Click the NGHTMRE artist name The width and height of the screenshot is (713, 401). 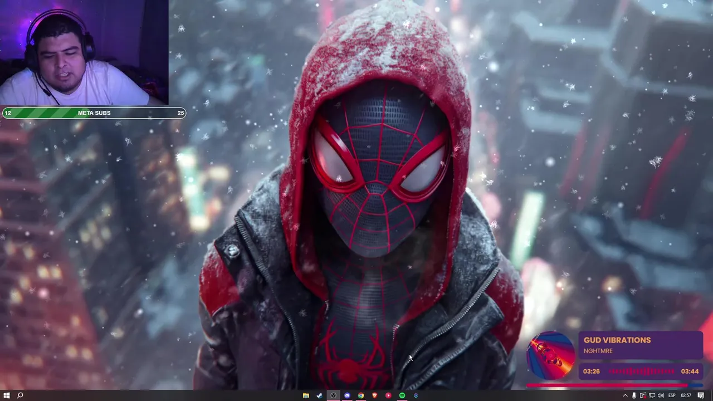click(598, 351)
